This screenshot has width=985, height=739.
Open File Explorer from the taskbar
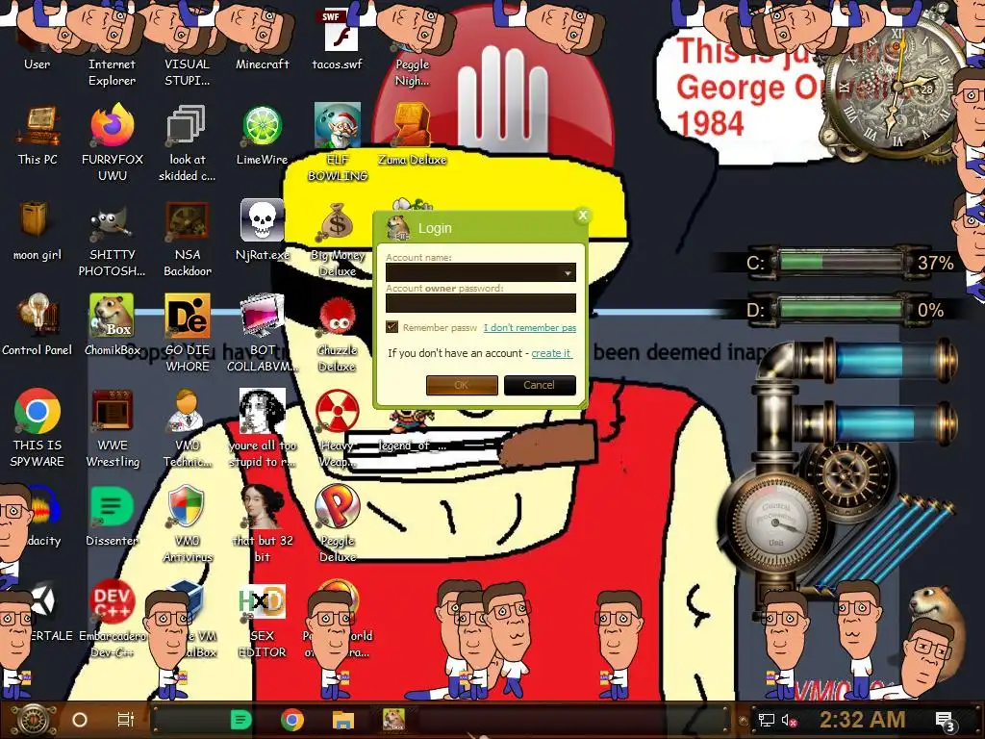point(343,720)
